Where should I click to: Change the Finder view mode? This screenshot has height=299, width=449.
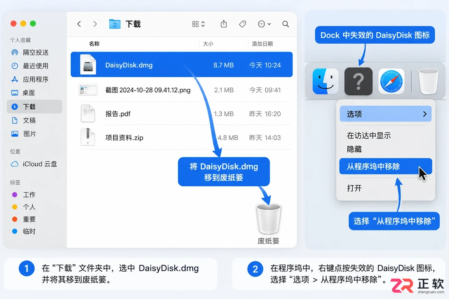(x=198, y=24)
